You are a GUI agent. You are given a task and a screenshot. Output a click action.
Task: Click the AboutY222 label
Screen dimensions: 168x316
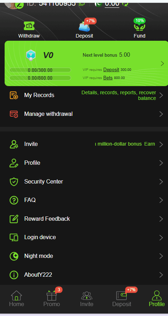click(38, 275)
